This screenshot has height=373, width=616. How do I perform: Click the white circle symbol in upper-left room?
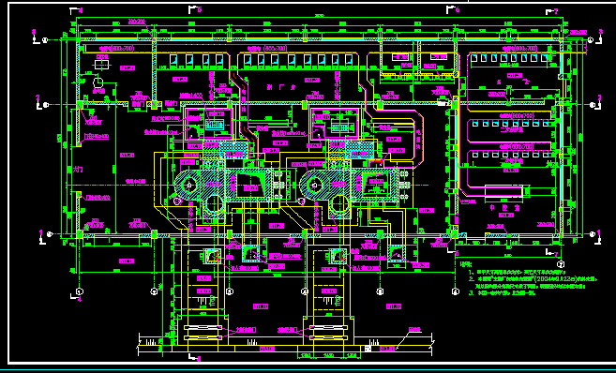[x=98, y=82]
